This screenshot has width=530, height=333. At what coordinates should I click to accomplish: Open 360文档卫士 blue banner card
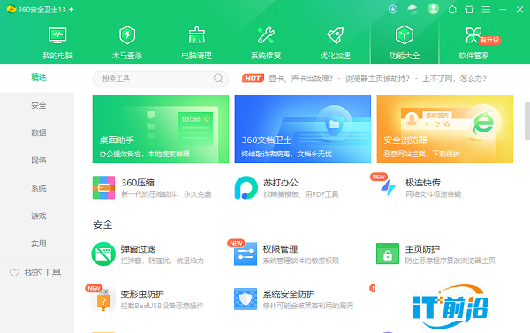click(x=302, y=128)
